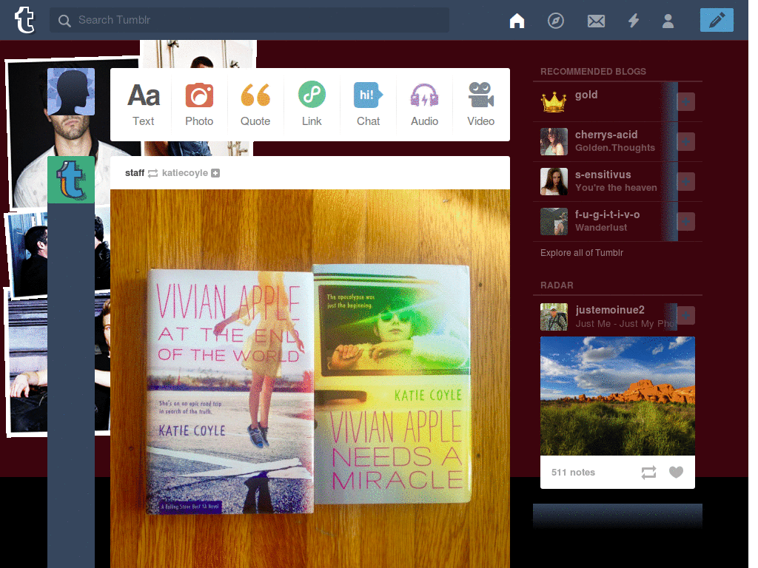
Task: Focus the Search Tumblr field
Action: pos(249,20)
